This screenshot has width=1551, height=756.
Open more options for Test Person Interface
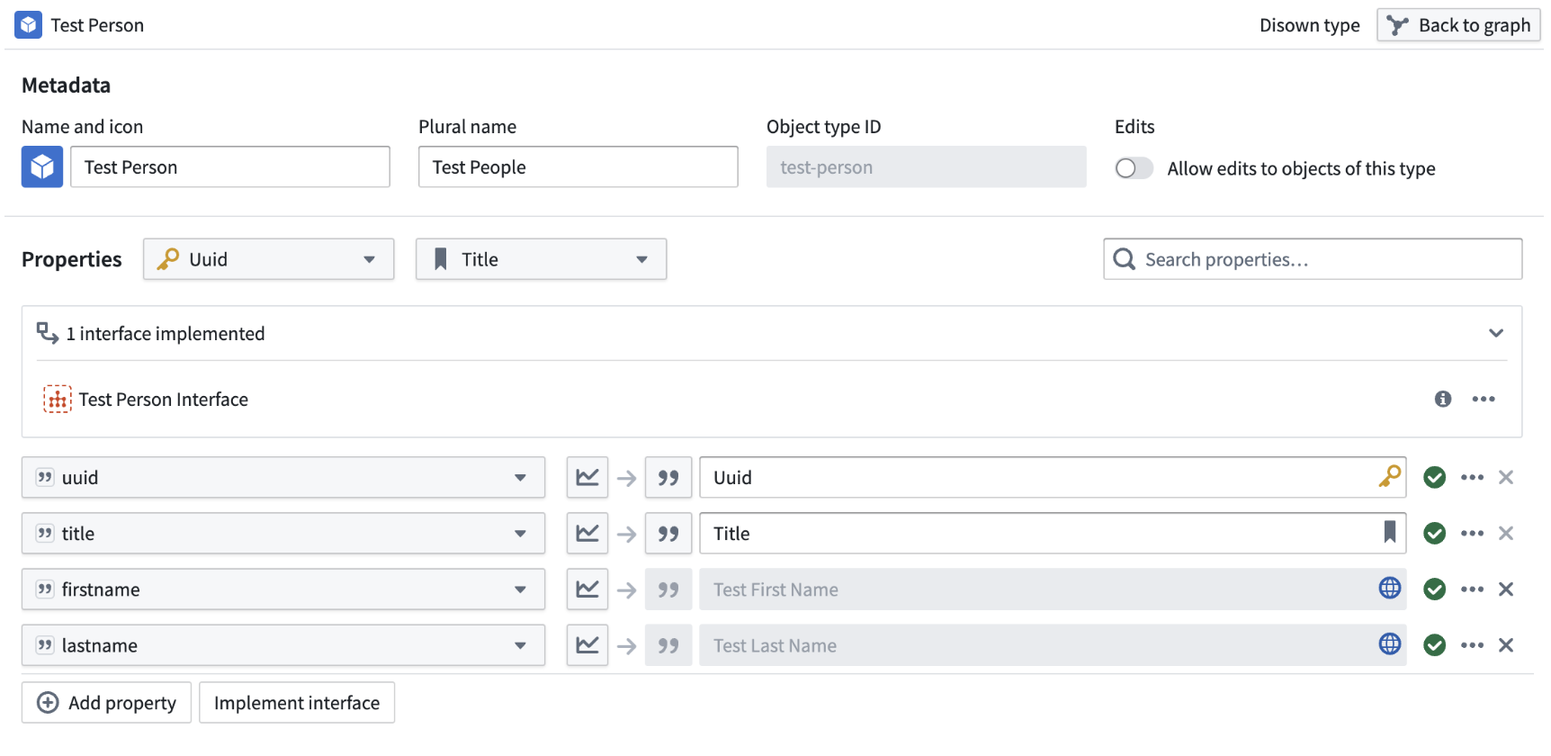1484,399
